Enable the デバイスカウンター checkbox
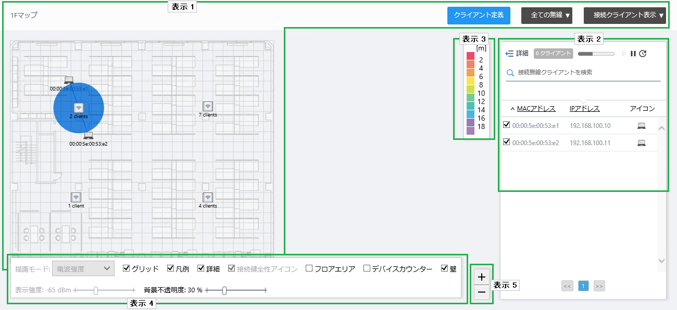677x310 pixels. click(x=367, y=268)
